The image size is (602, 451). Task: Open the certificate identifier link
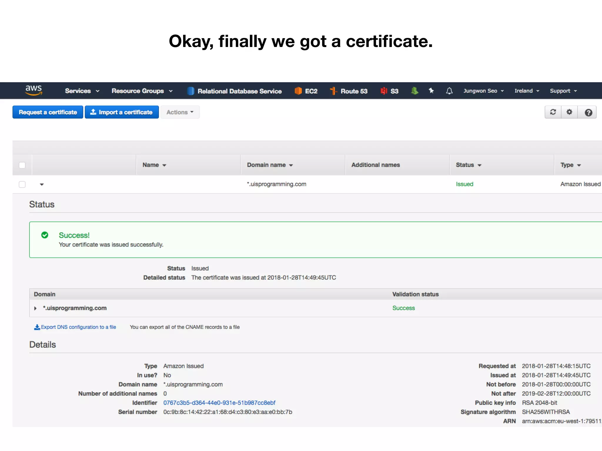pos(219,403)
